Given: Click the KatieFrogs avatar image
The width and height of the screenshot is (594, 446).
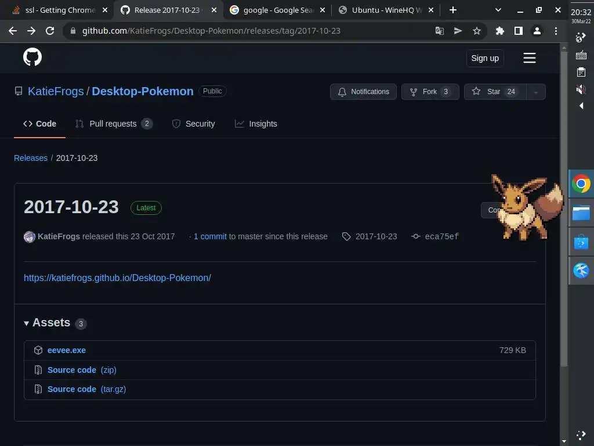Looking at the screenshot, I should 30,237.
